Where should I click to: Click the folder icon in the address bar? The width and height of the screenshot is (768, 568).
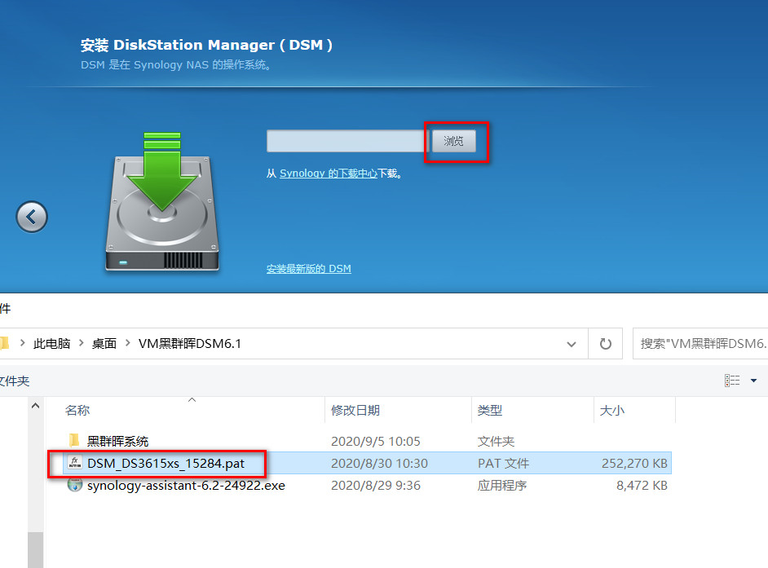[x=5, y=343]
